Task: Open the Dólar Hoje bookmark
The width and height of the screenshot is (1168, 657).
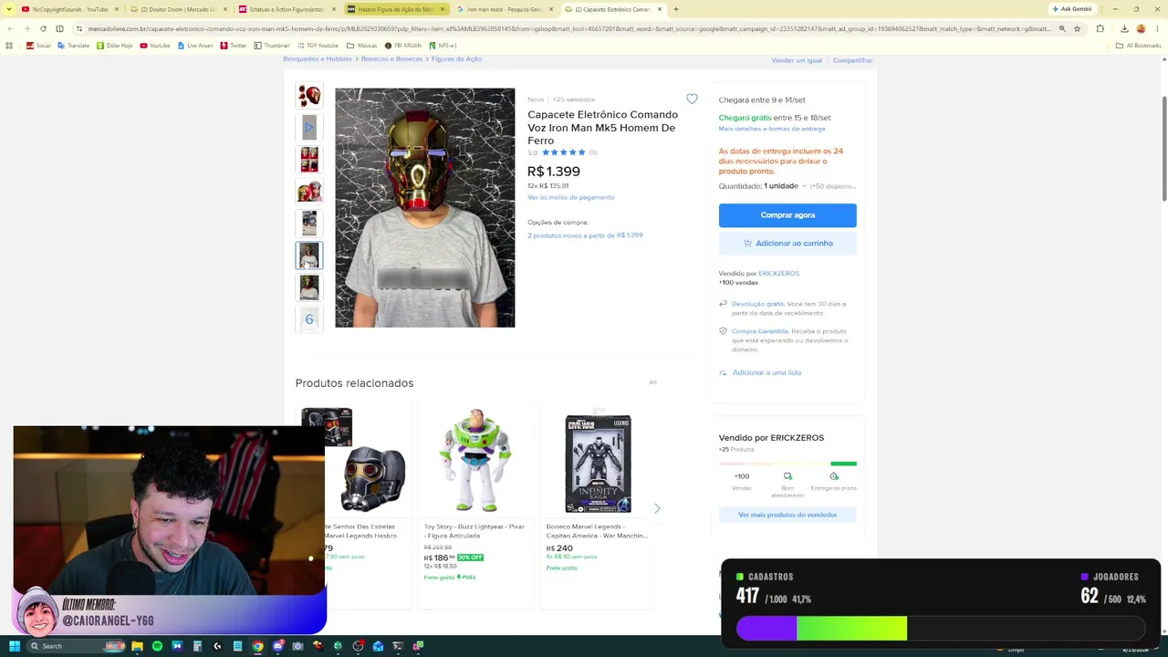Action: (114, 45)
